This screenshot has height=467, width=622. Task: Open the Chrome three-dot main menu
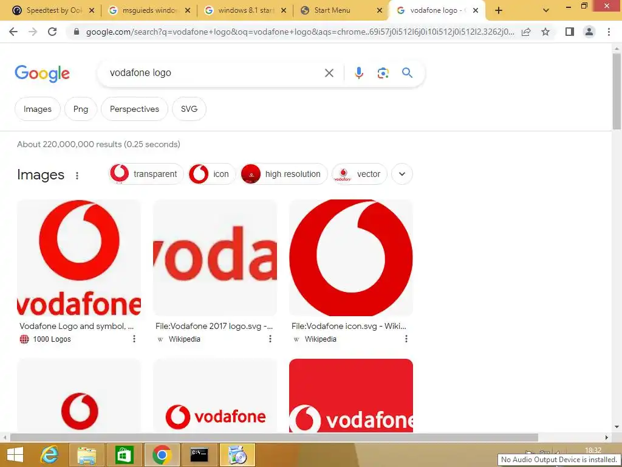click(609, 32)
